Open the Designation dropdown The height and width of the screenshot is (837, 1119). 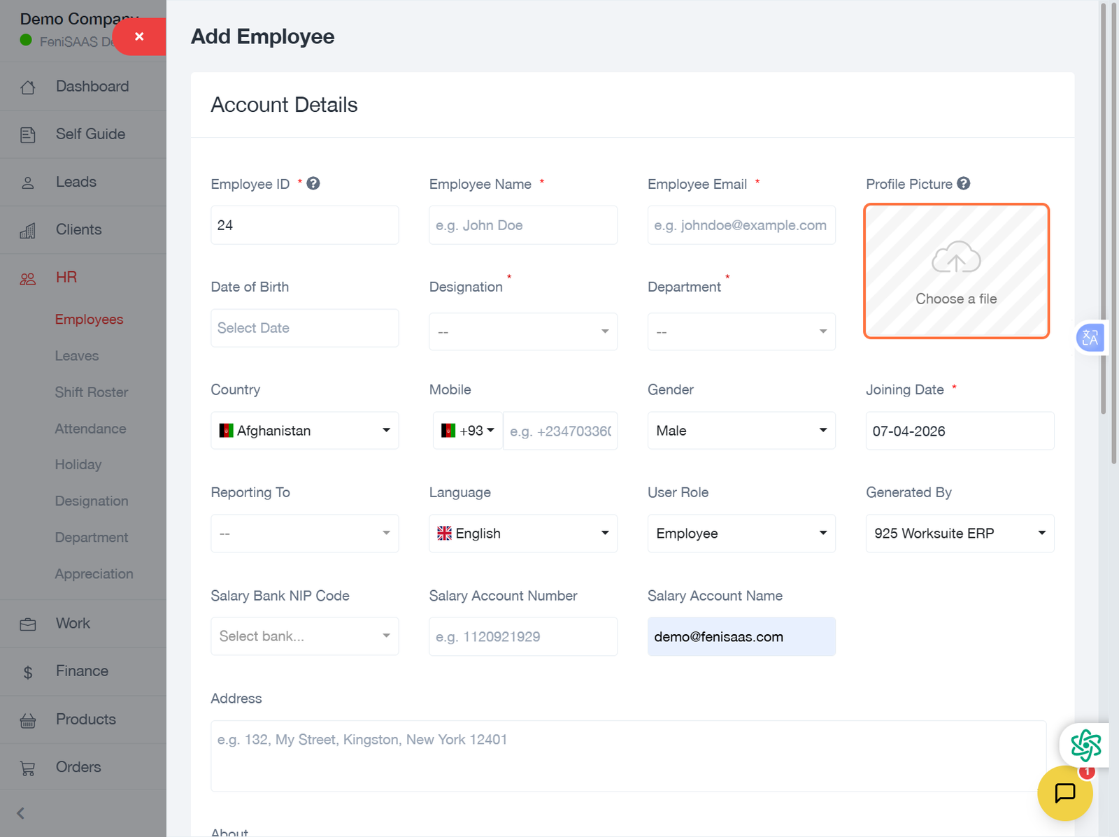pyautogui.click(x=522, y=331)
